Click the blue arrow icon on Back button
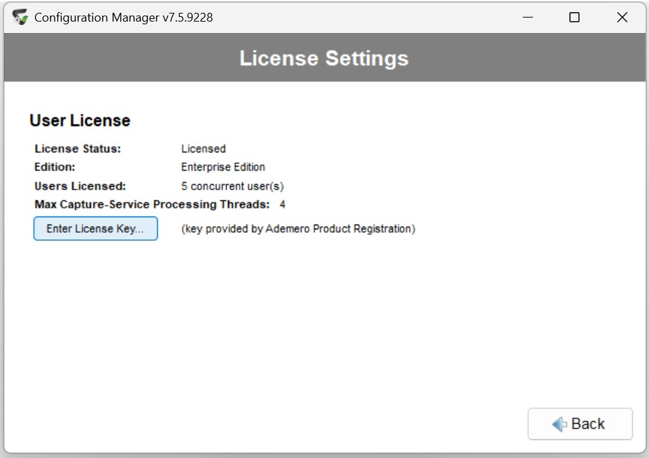Screen dimensions: 649x458 559,424
